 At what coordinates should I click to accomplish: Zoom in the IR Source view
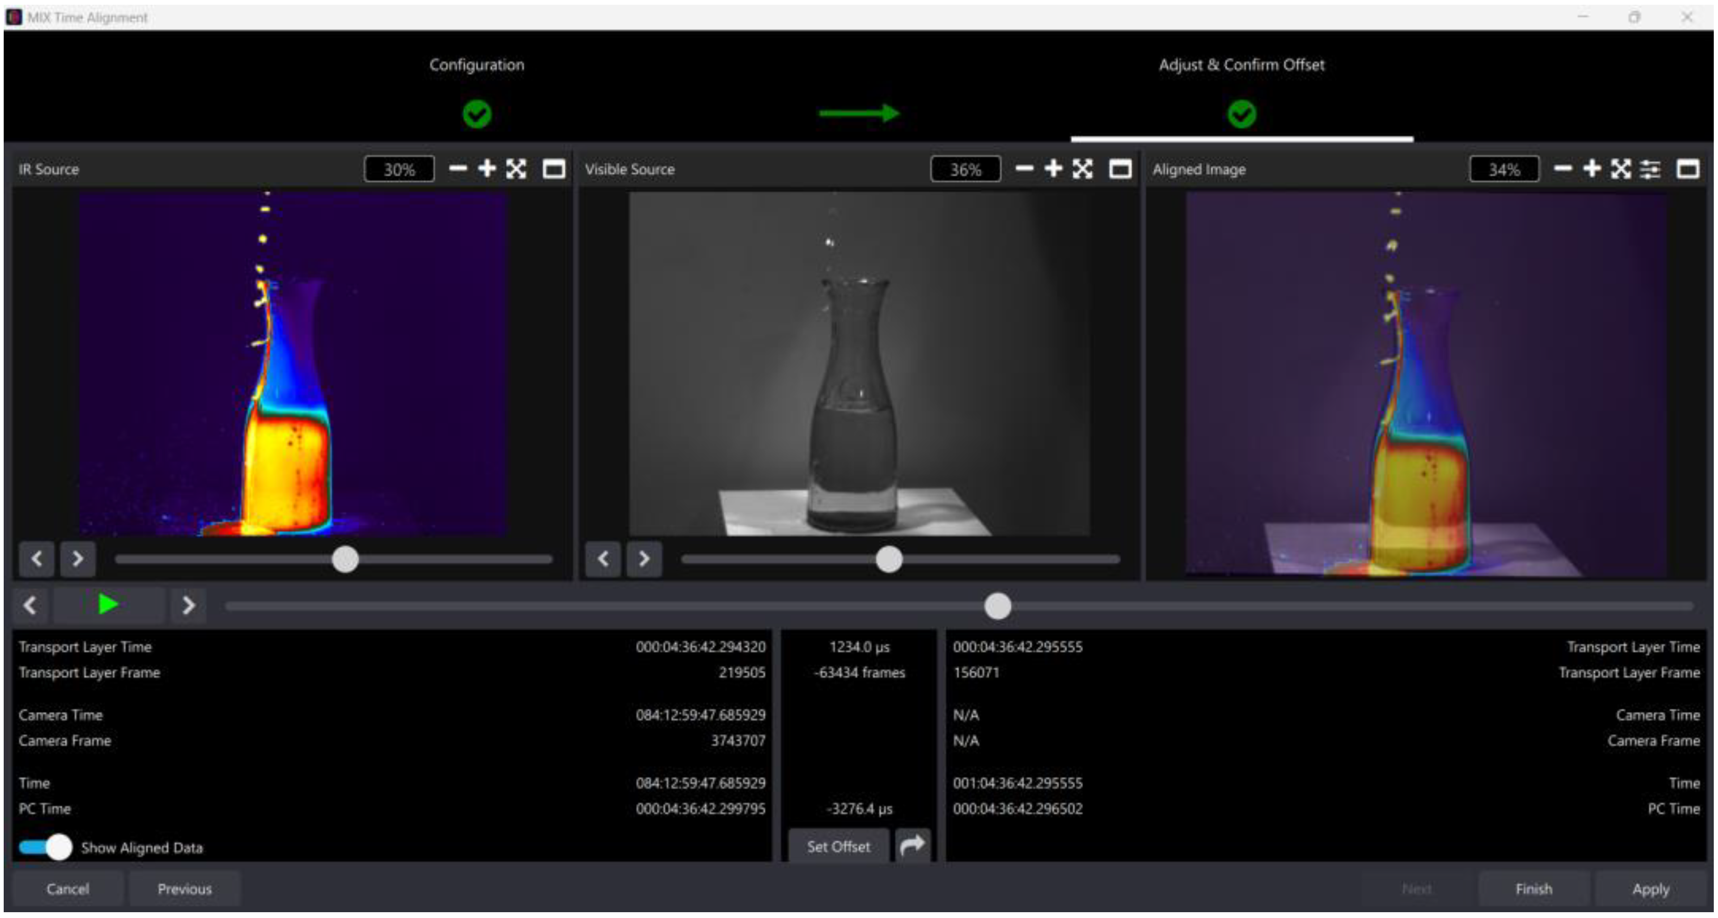(487, 169)
